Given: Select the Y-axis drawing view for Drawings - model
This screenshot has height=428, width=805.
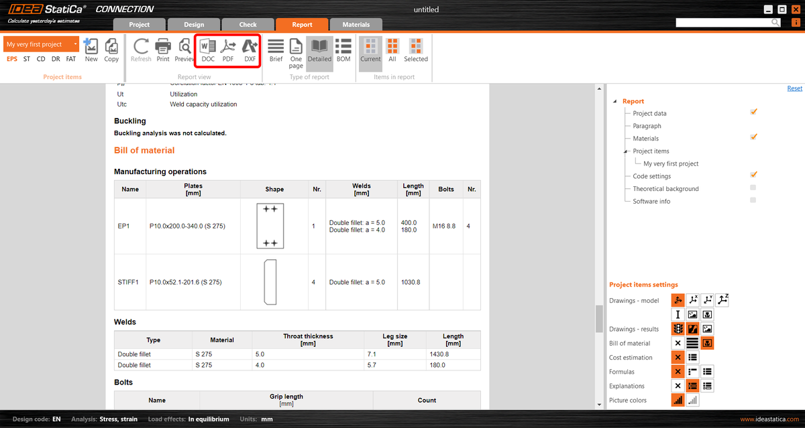Looking at the screenshot, I should tap(707, 299).
